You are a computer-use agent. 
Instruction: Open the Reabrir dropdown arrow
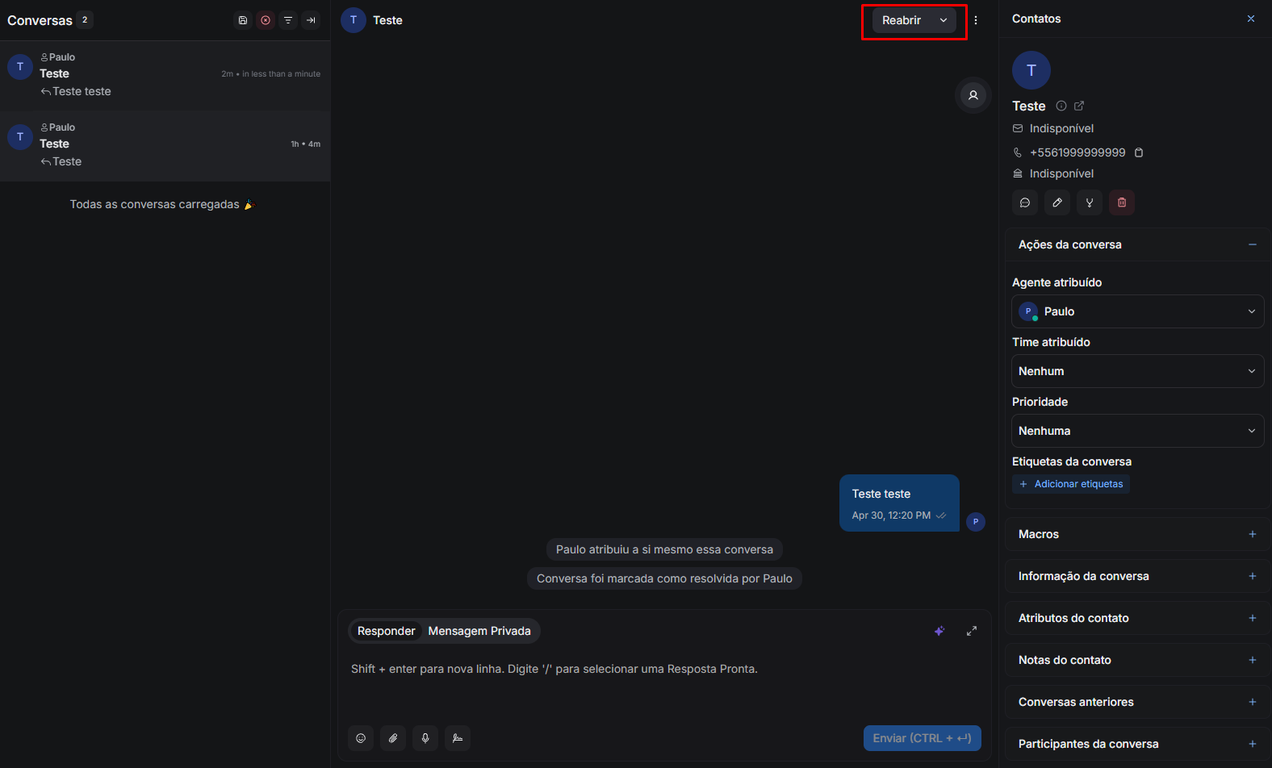click(x=944, y=20)
